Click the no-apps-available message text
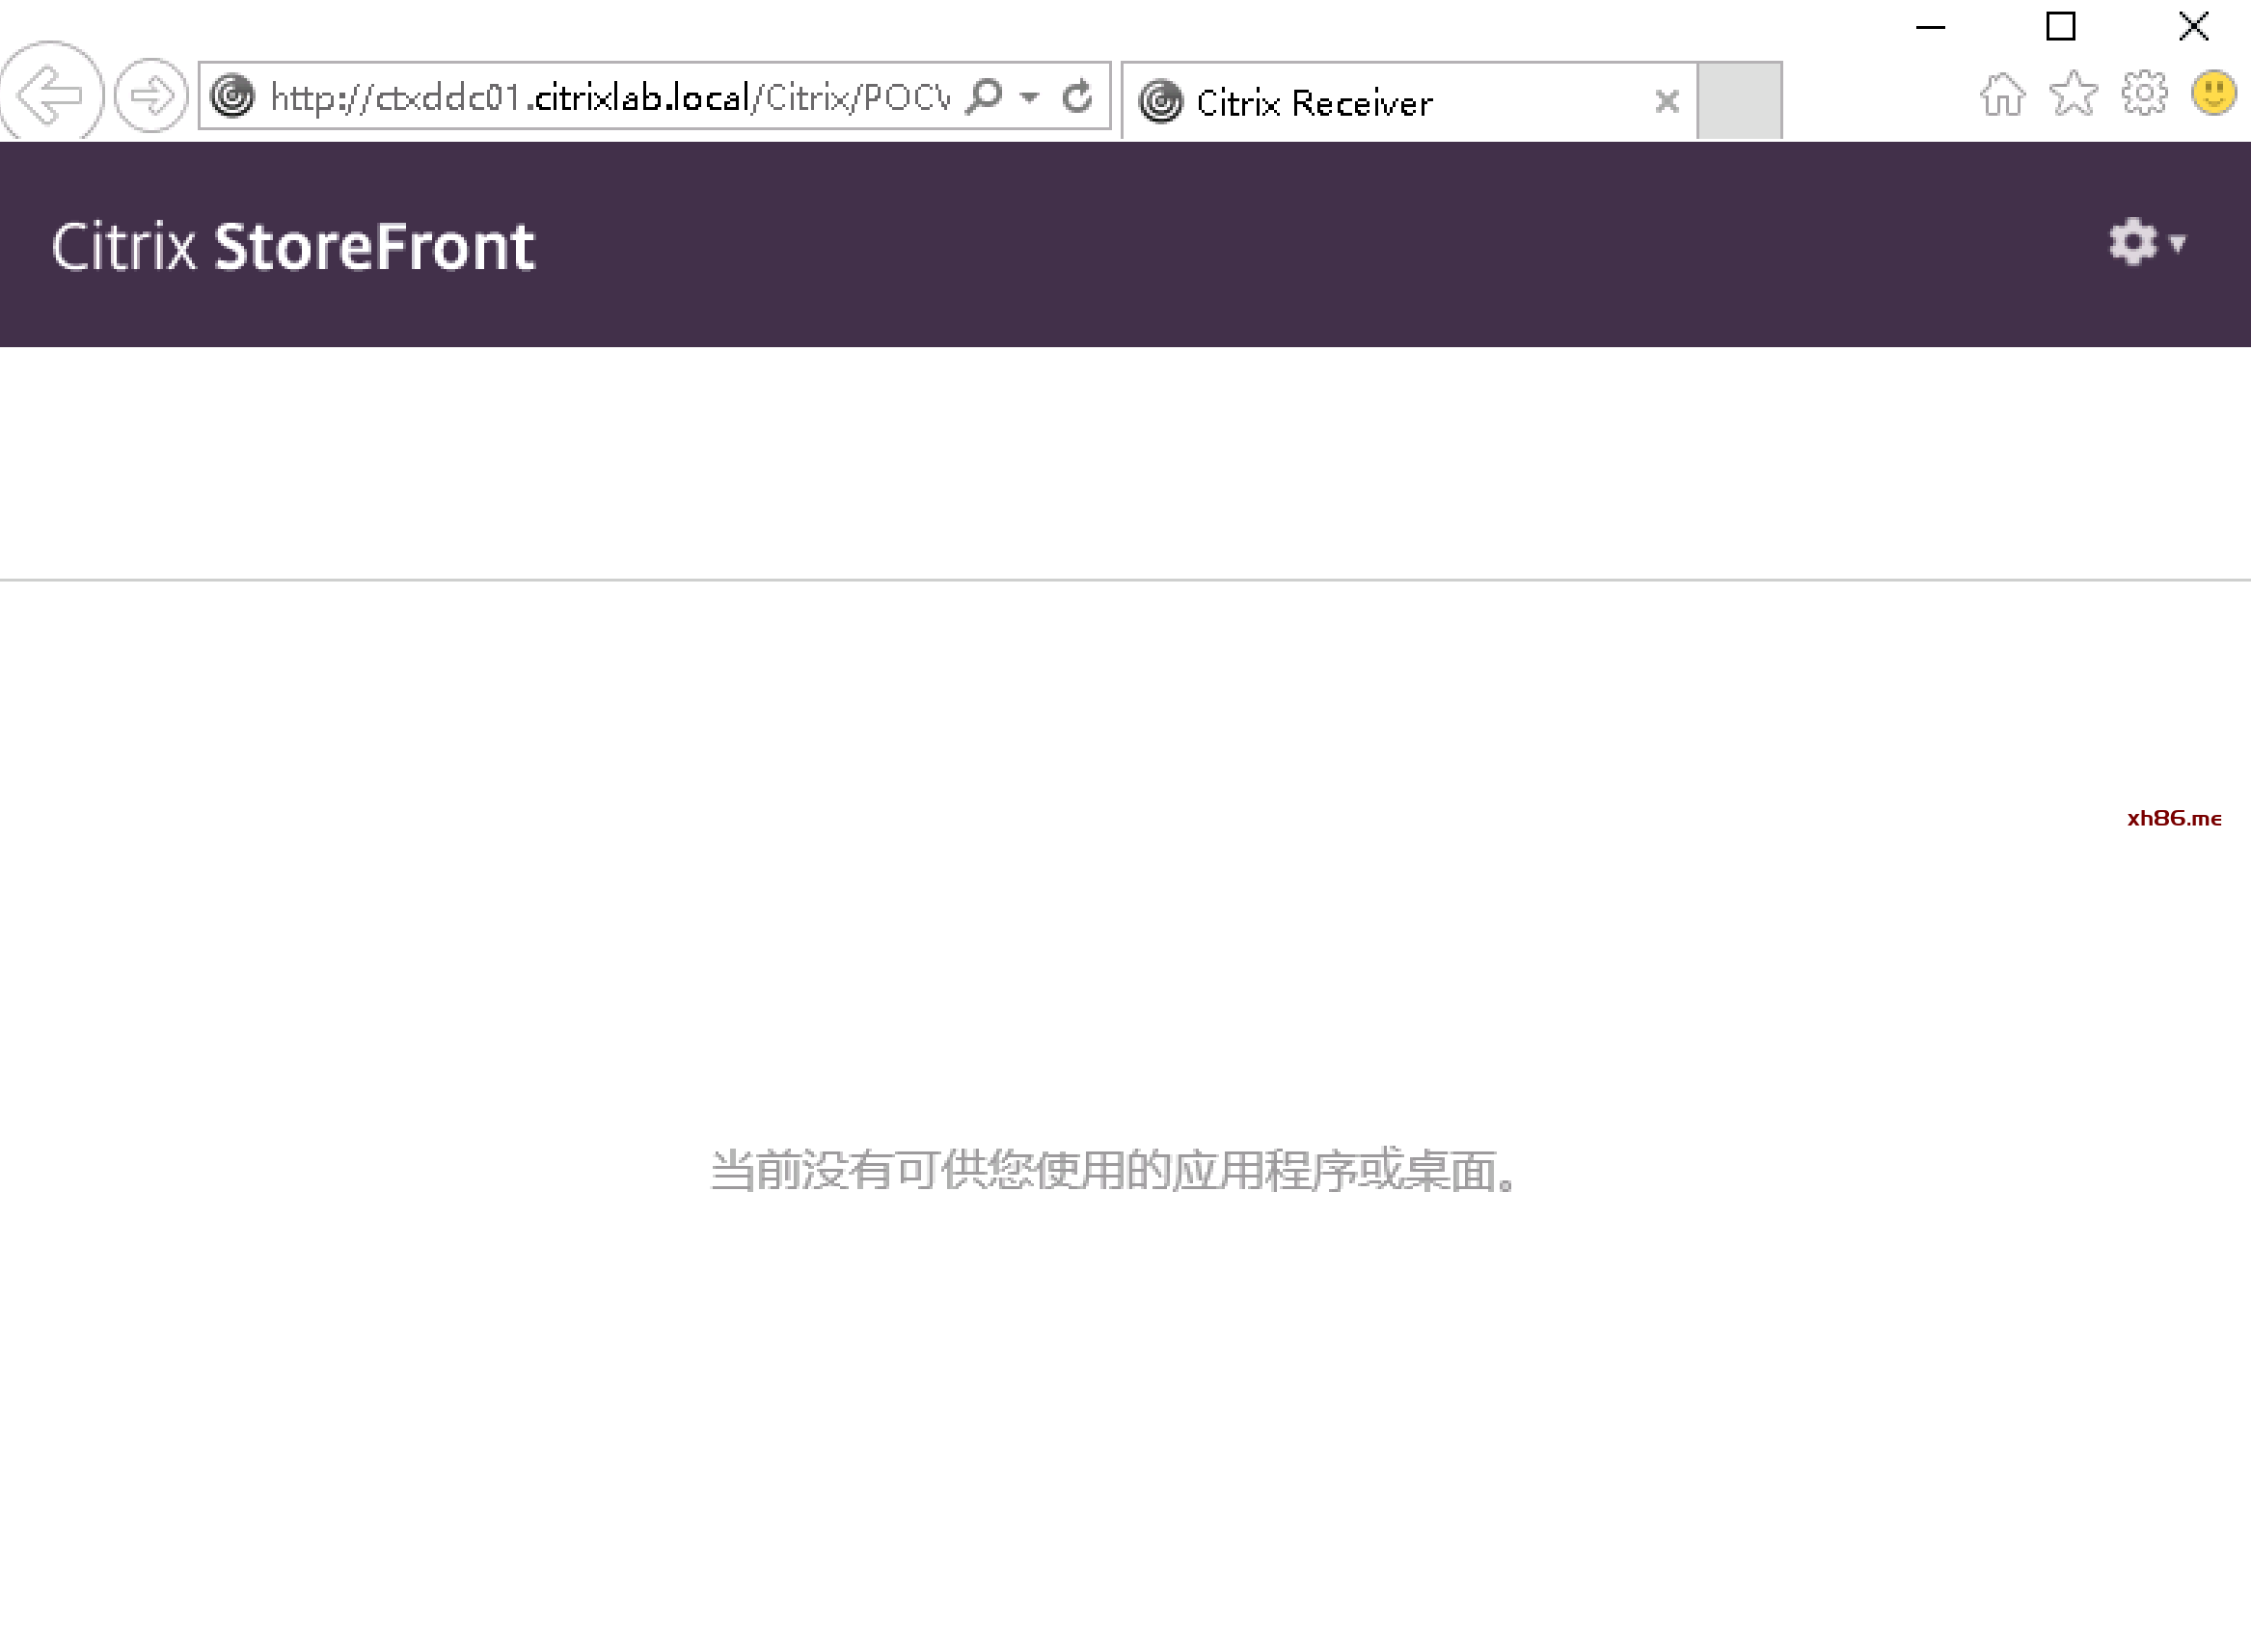This screenshot has height=1652, width=2251. coord(1114,1170)
